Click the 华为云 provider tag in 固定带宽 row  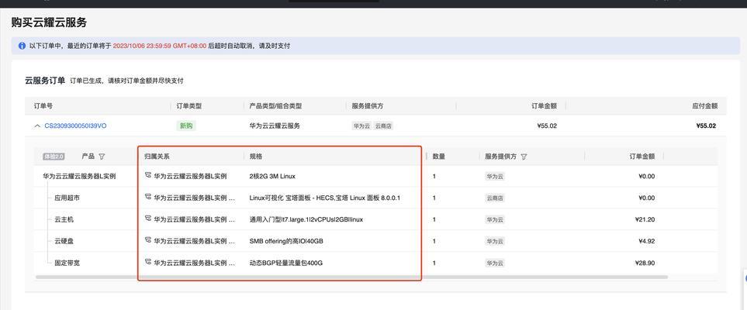[495, 263]
